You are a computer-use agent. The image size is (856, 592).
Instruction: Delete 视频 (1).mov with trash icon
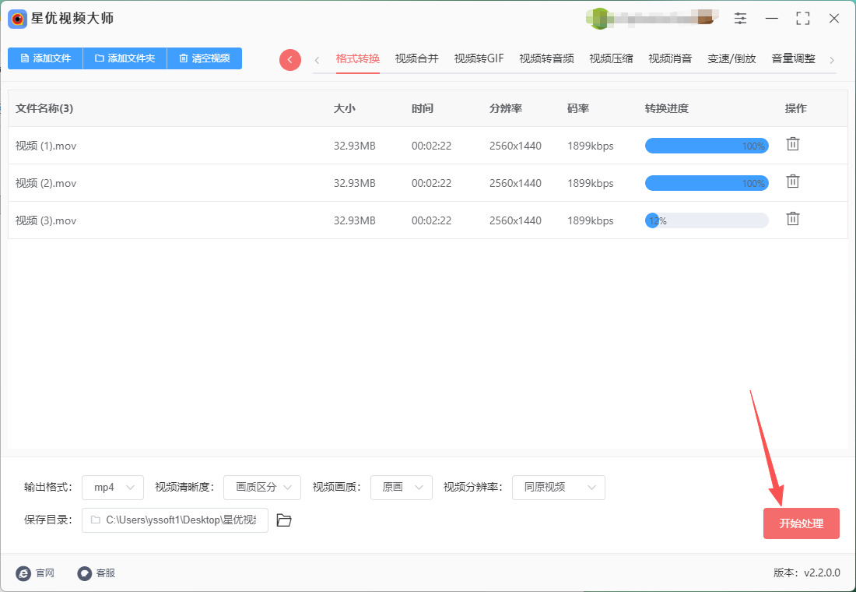tap(792, 144)
